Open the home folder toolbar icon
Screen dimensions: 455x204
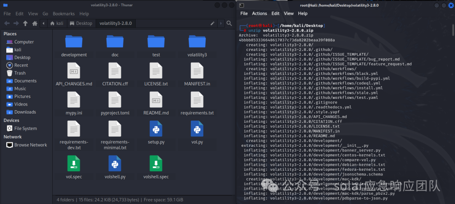35,24
